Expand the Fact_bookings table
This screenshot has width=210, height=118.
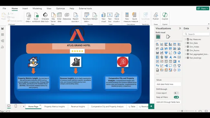pos(185,58)
